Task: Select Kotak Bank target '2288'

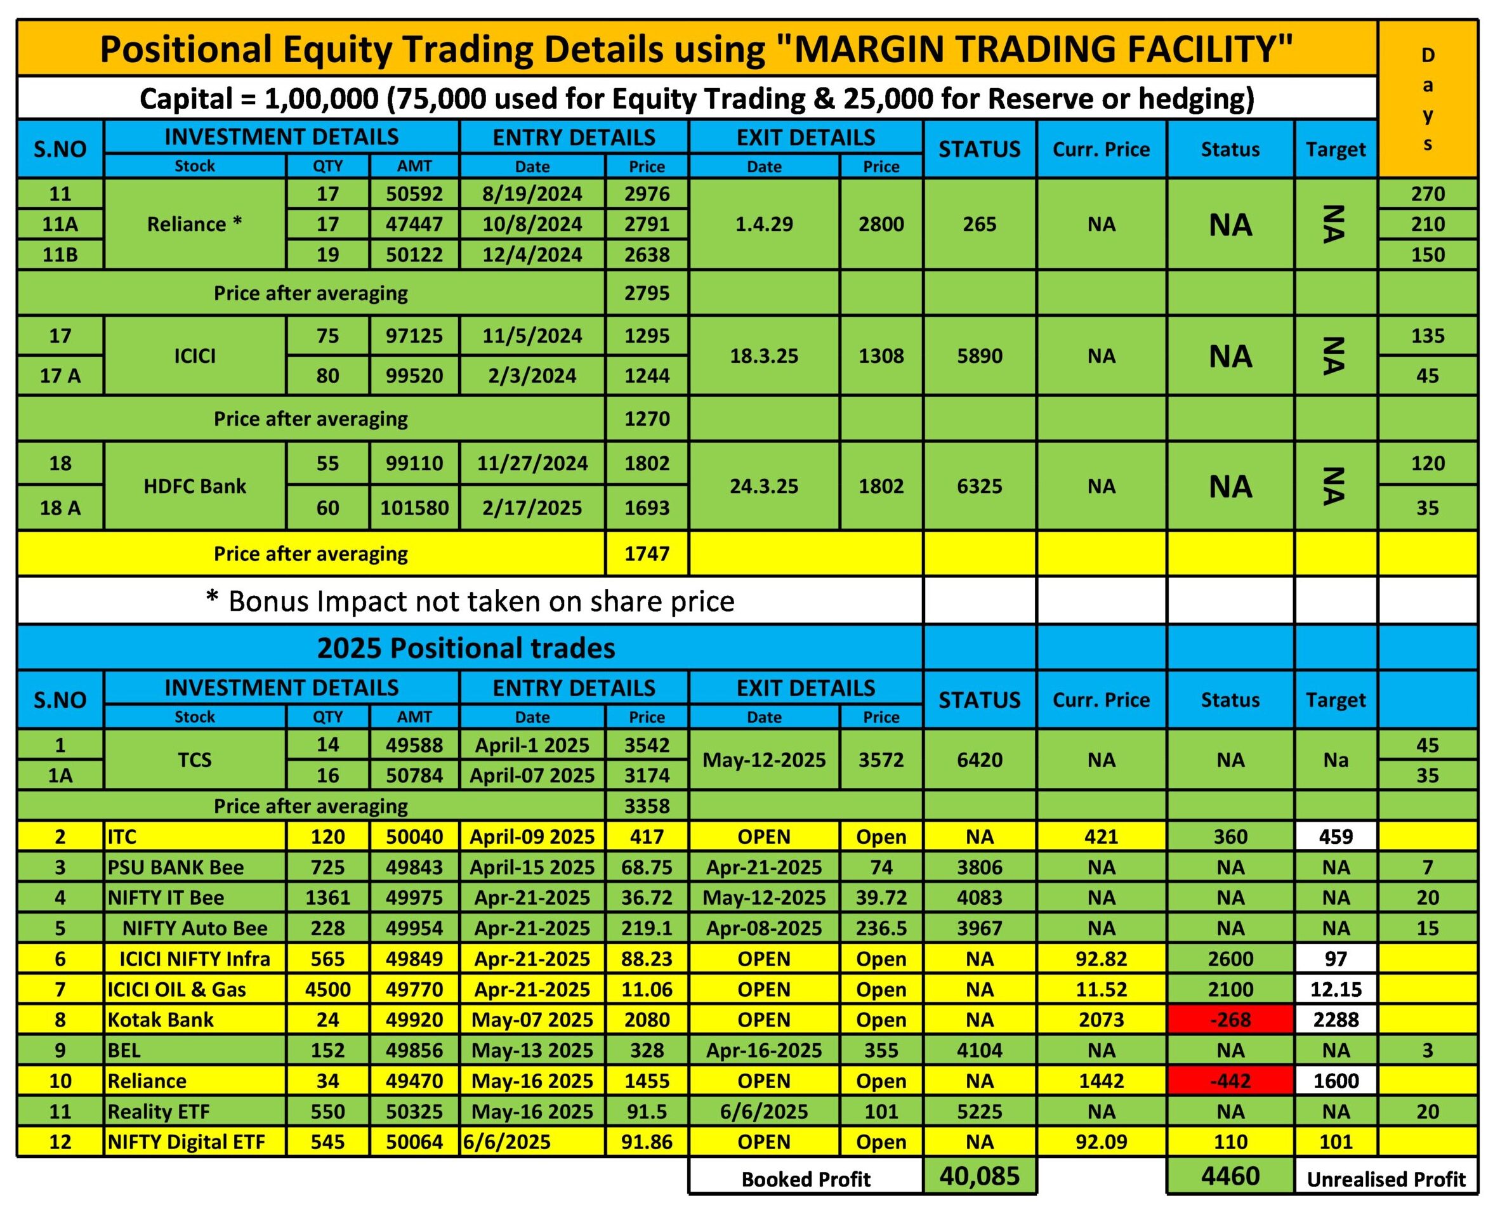Action: coord(1336,1020)
